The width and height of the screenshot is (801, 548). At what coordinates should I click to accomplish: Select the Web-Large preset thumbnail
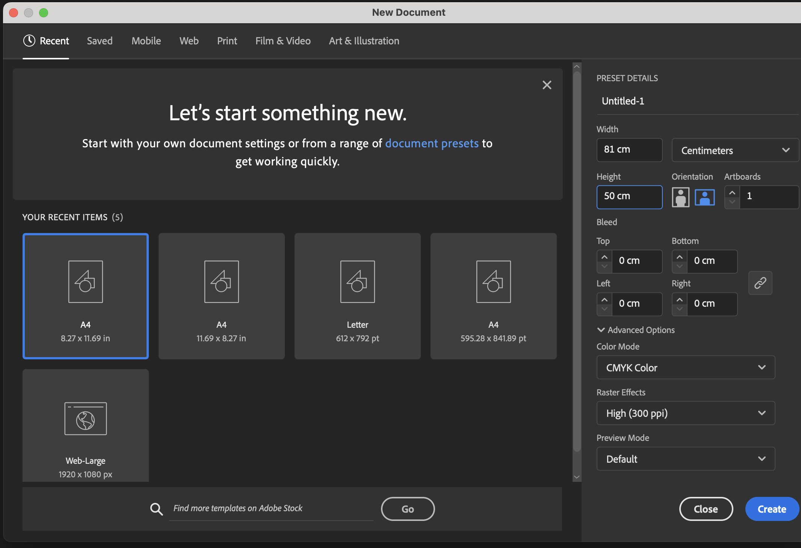[86, 425]
